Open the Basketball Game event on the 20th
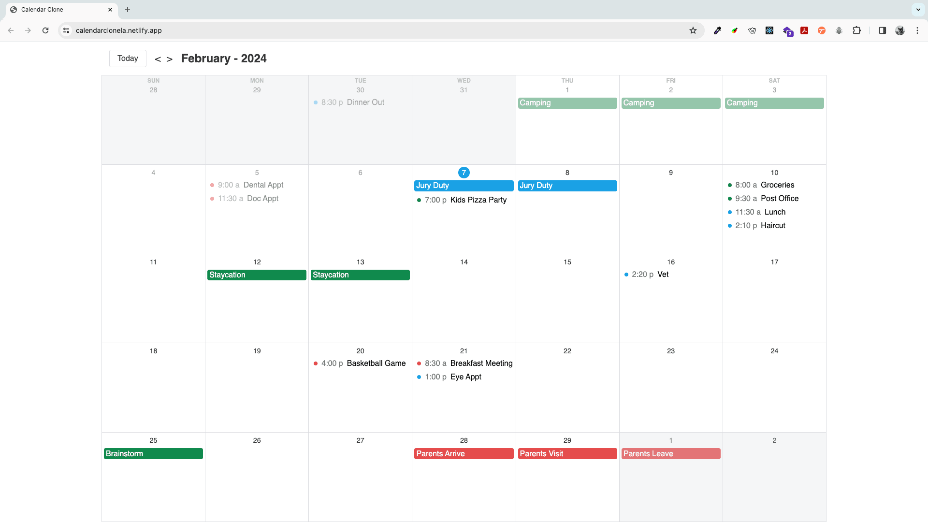The image size is (928, 522). click(x=376, y=363)
